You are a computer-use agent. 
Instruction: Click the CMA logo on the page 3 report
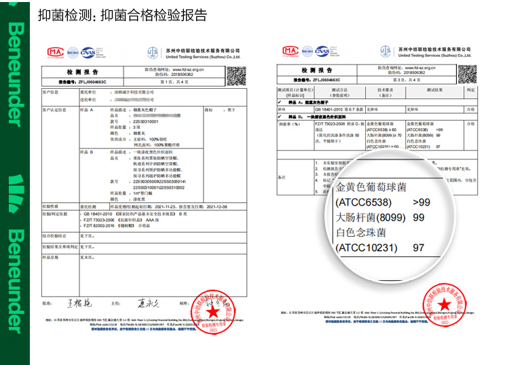coord(290,51)
